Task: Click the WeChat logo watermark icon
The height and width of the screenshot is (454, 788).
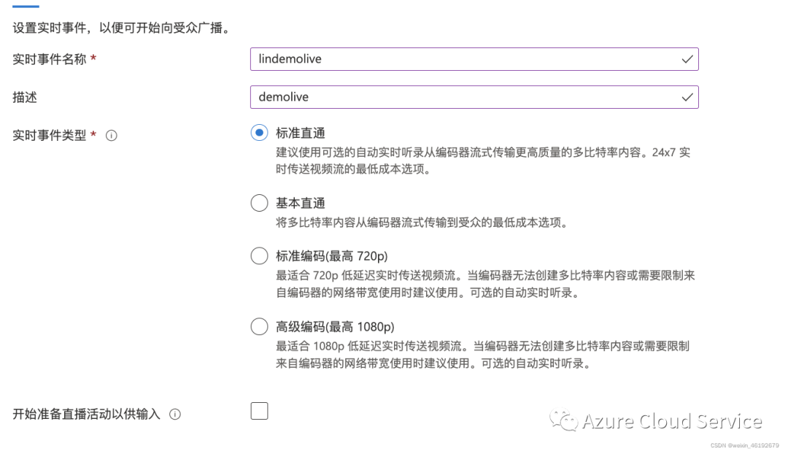Action: [x=564, y=420]
